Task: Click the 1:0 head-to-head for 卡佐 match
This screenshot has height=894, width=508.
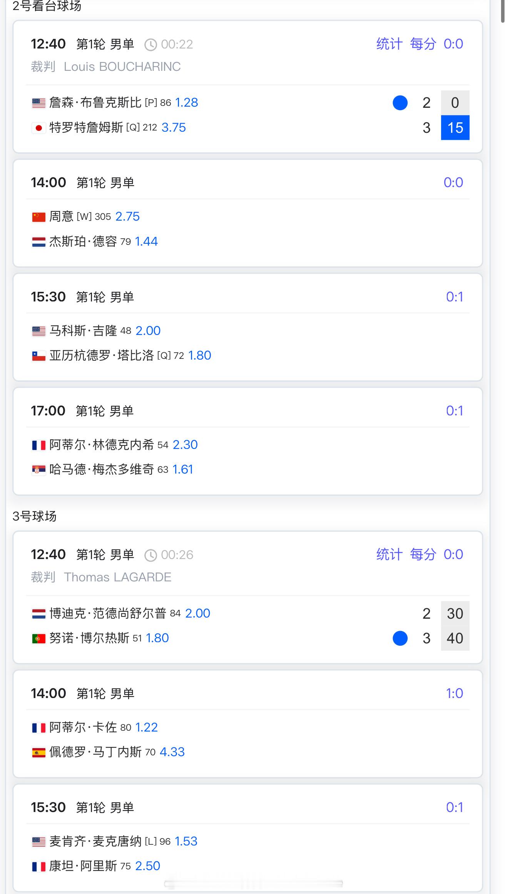Action: [x=455, y=693]
